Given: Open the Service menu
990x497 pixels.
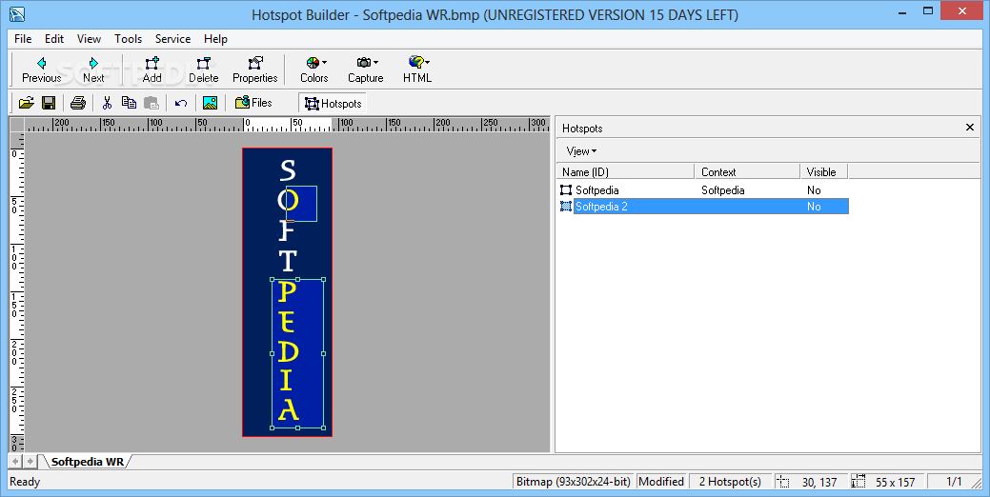Looking at the screenshot, I should pyautogui.click(x=173, y=38).
